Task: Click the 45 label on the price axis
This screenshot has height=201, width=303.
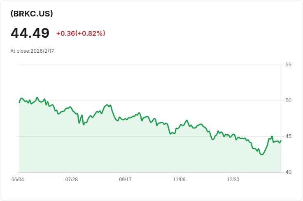Action: [288, 136]
